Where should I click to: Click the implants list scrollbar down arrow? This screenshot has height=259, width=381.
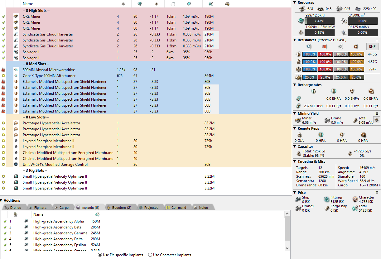287,248
